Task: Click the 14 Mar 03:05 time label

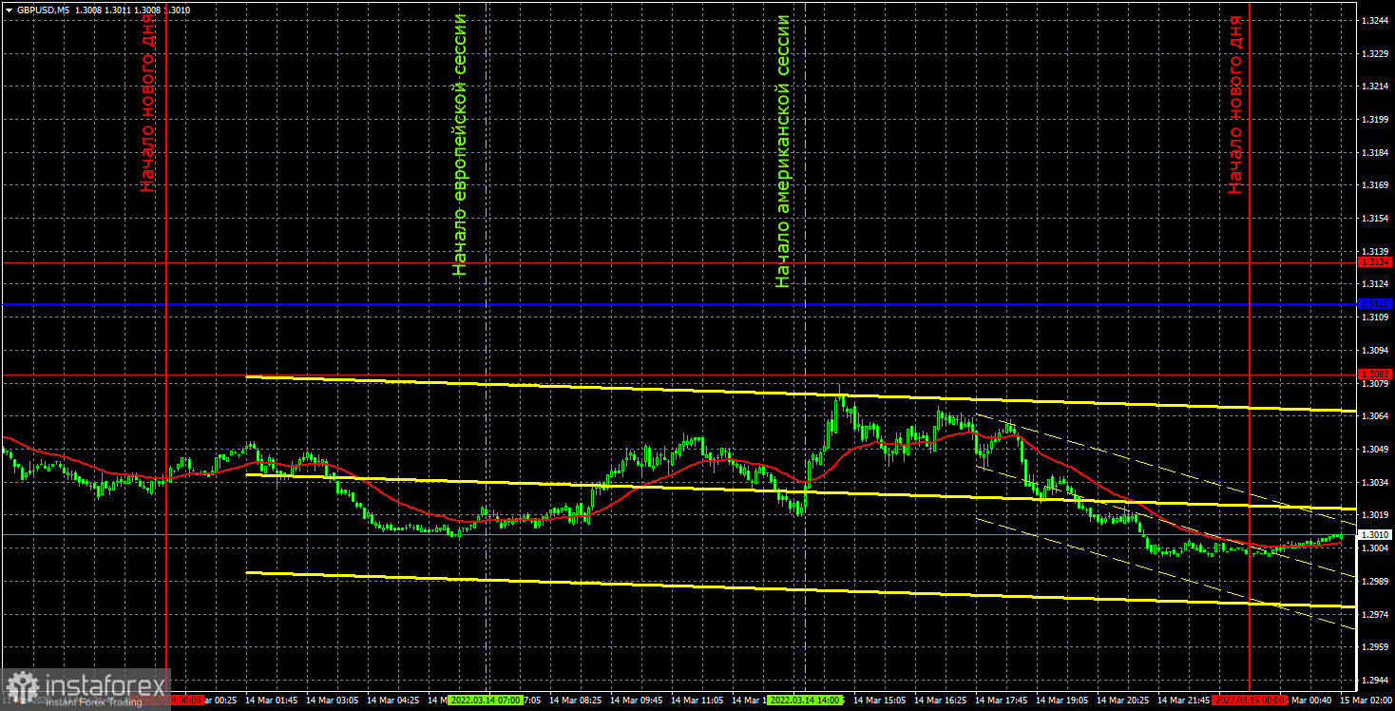Action: click(333, 701)
